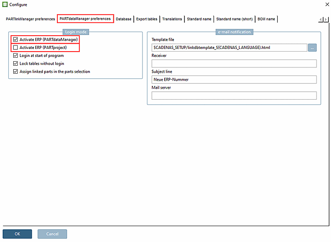Switch to Standard name (short) tab
This screenshot has width=331, height=242.
point(234,19)
